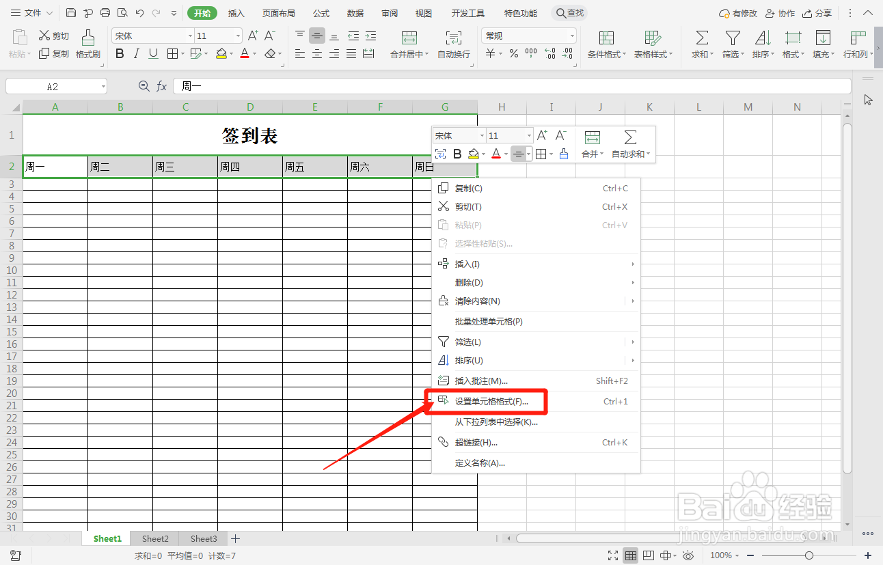Open the mini toolbar font size dropdown

pyautogui.click(x=528, y=136)
